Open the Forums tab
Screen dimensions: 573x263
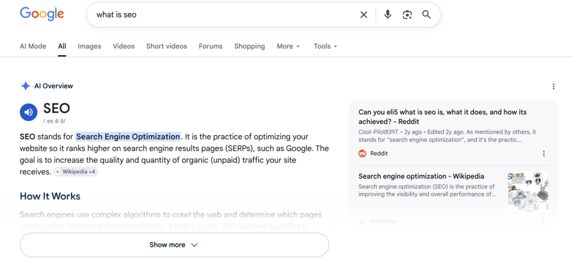pyautogui.click(x=210, y=46)
